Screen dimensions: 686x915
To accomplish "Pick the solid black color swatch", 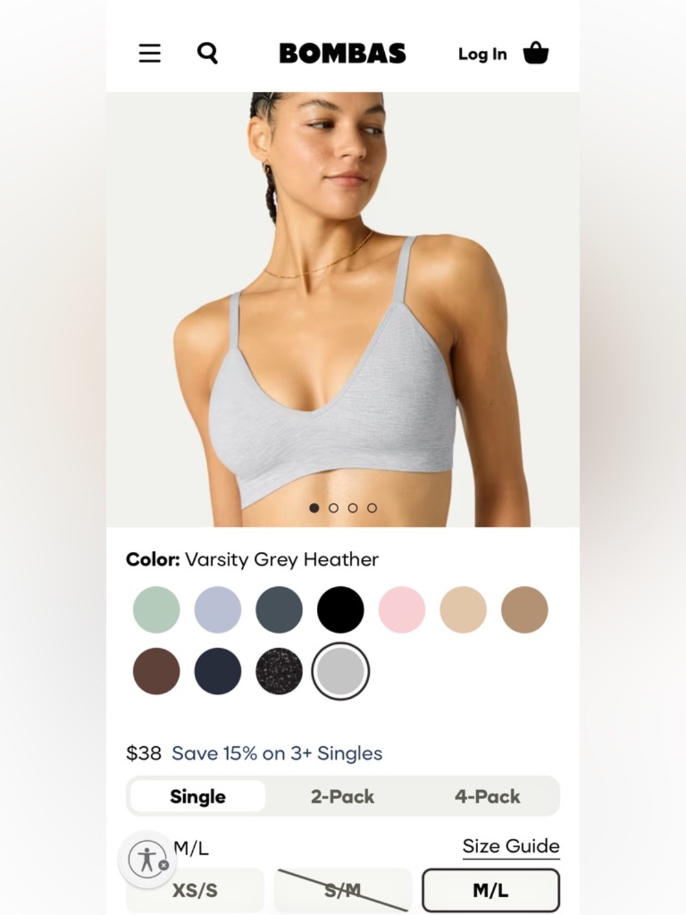I will point(340,610).
